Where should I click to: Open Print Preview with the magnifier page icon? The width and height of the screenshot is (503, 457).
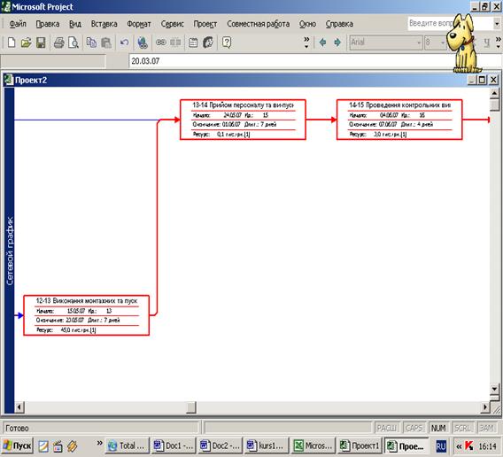point(74,43)
